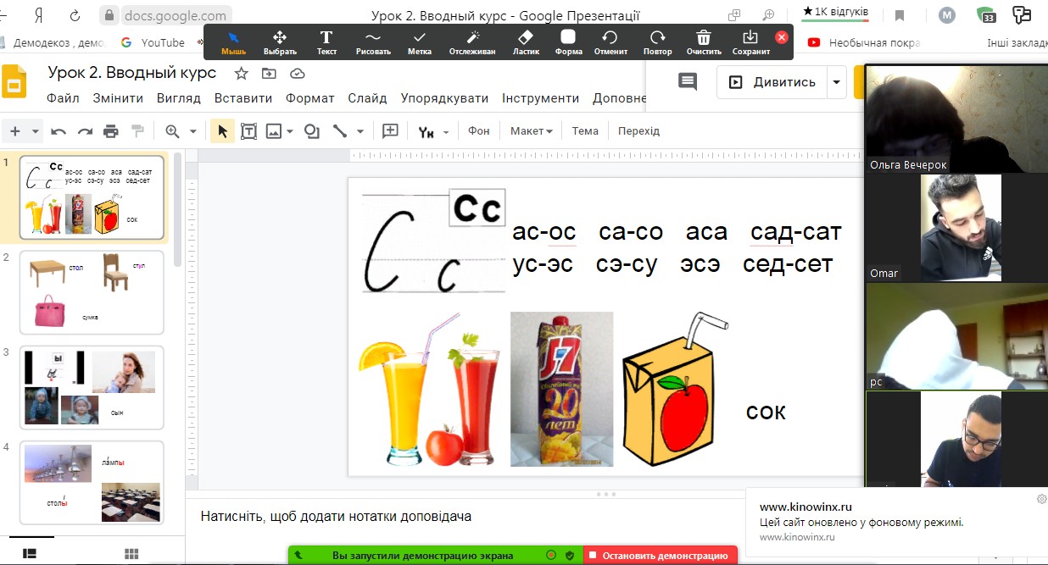Click the trash Clear (Очистить) icon
Image resolution: width=1048 pixels, height=565 pixels.
[x=703, y=42]
